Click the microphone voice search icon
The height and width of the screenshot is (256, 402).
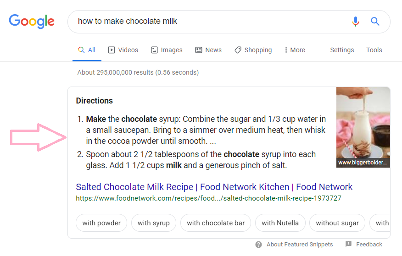click(x=356, y=22)
